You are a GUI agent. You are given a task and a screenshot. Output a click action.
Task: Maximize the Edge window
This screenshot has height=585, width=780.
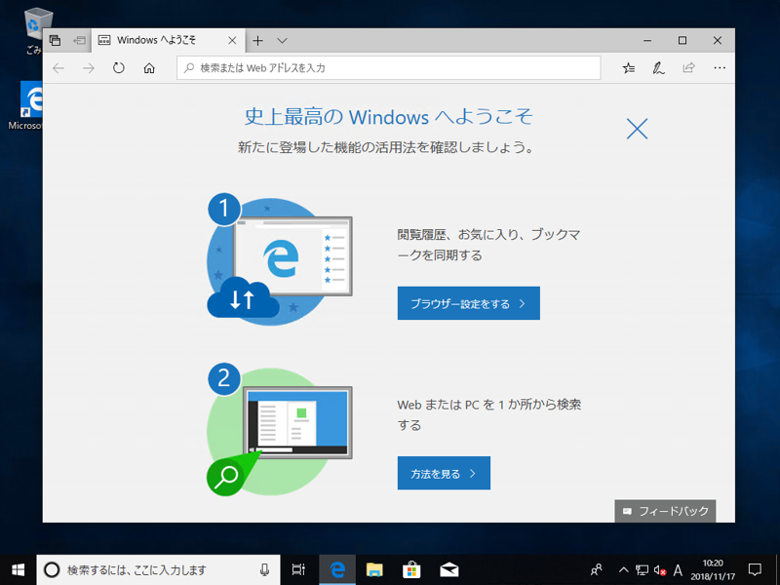tap(682, 41)
